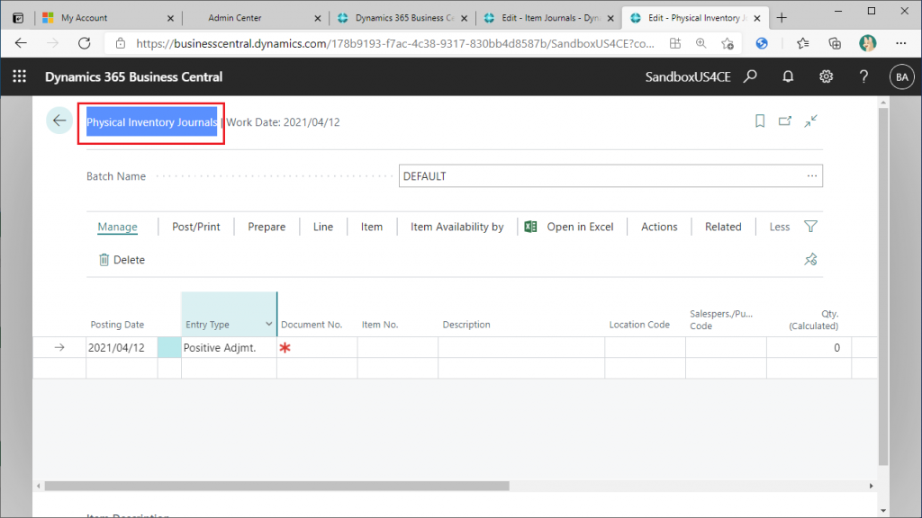Open the browser favorites list
The width and height of the screenshot is (922, 518).
(802, 43)
